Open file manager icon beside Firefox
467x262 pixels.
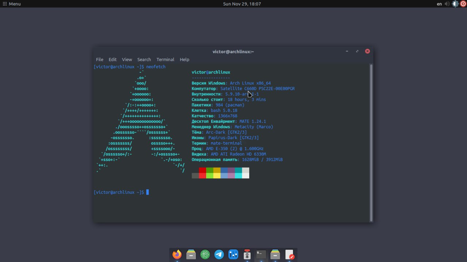(x=191, y=254)
